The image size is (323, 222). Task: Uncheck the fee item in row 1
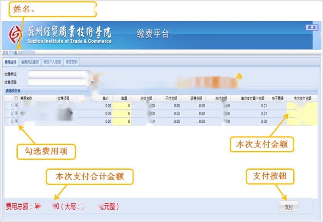16,105
